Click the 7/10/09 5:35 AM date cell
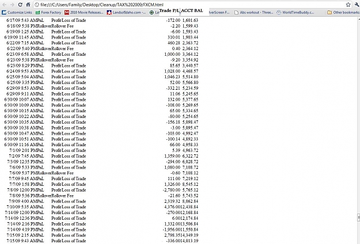Image resolution: width=360 pixels, height=244 pixels. pos(21,207)
